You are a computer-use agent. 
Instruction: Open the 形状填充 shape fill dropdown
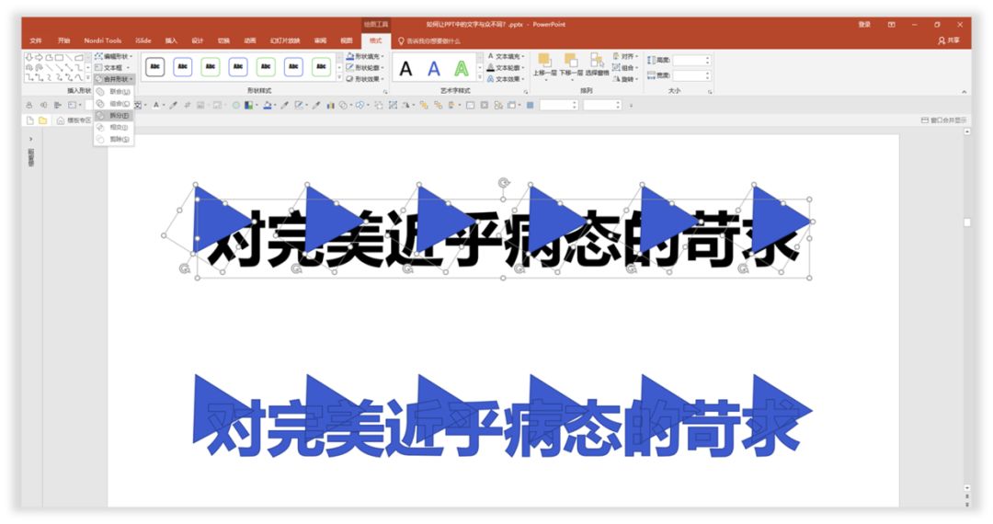pyautogui.click(x=365, y=56)
